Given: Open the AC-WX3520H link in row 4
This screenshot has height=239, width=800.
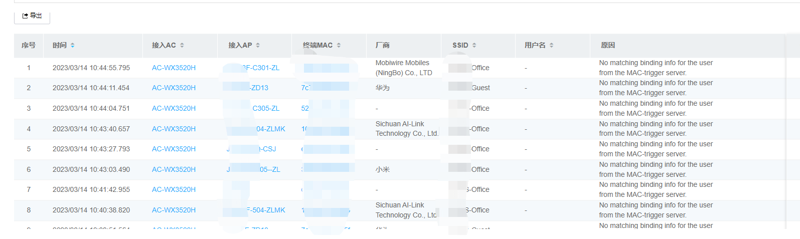Looking at the screenshot, I should [174, 129].
